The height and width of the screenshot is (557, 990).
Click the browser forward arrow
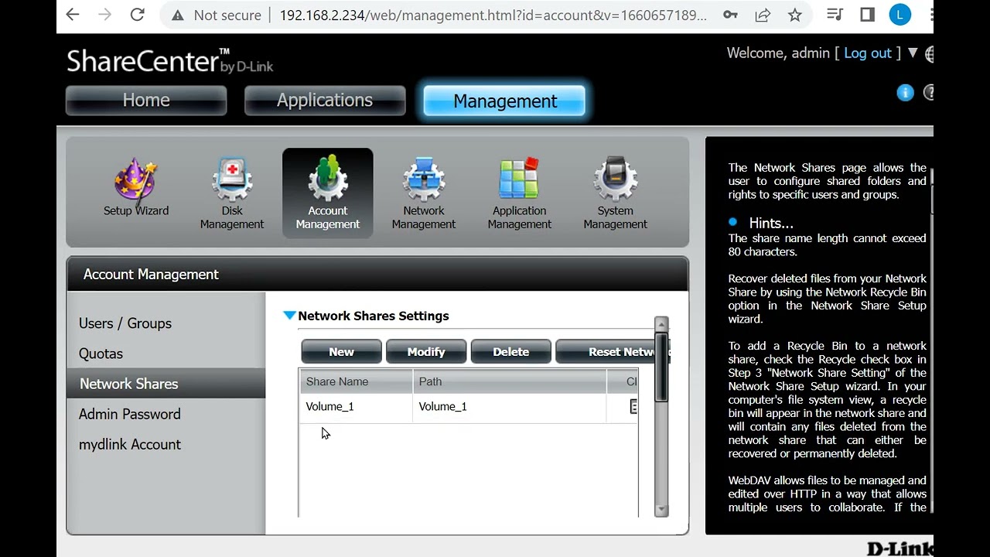point(105,15)
